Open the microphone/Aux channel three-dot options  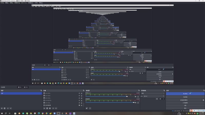click(138, 97)
